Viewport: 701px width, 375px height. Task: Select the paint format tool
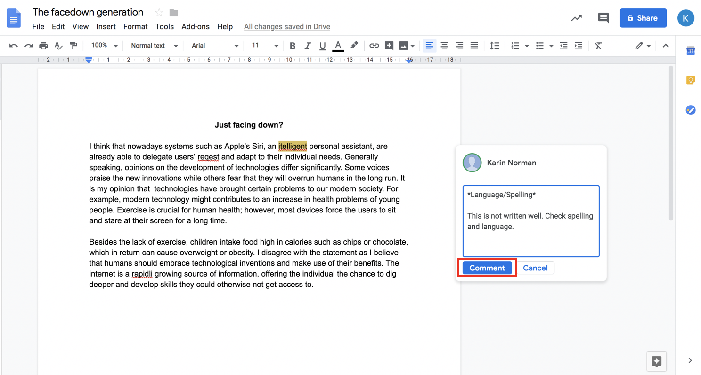pos(73,46)
